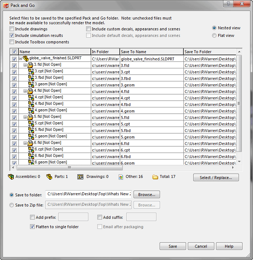
Task: Click the Save button
Action: pos(173,246)
